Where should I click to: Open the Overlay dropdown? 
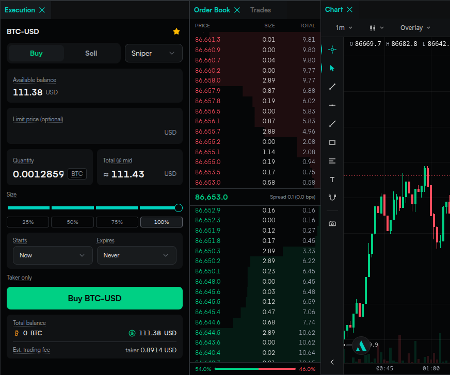tap(415, 28)
